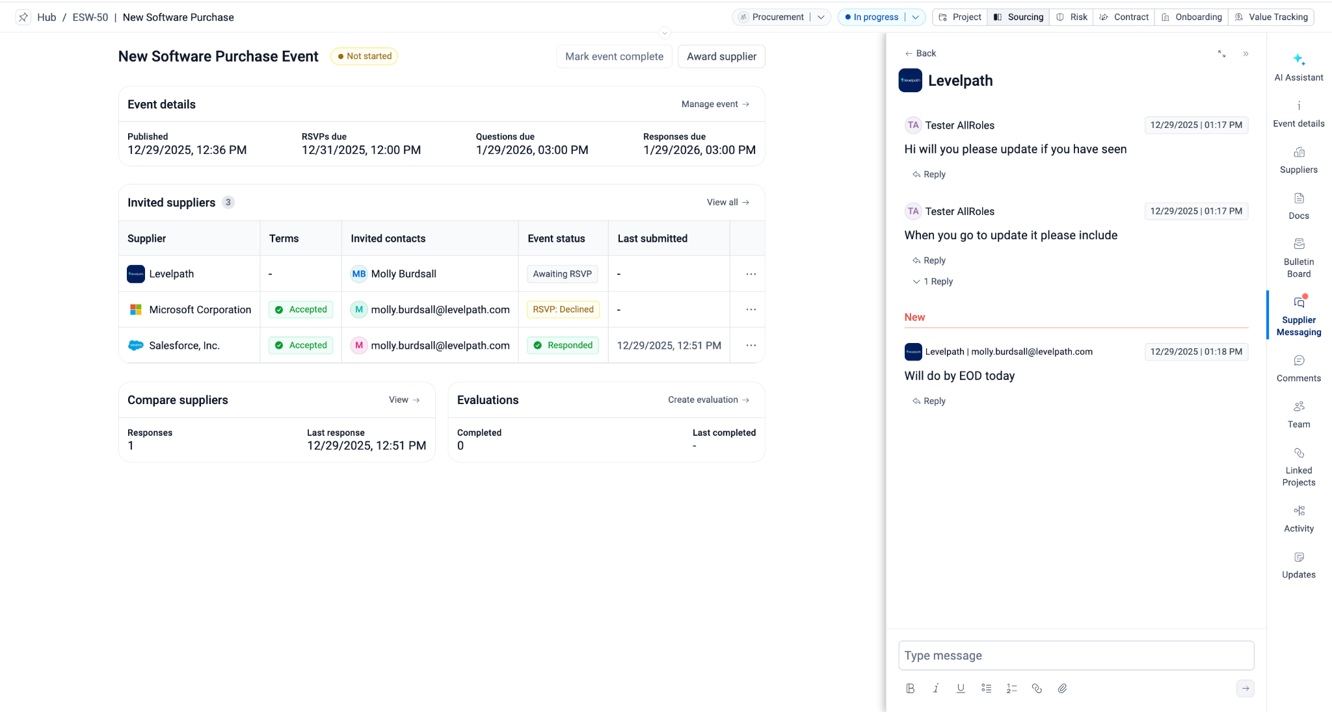Open Bulletin Board in sidebar
1332x712 pixels.
pos(1298,257)
